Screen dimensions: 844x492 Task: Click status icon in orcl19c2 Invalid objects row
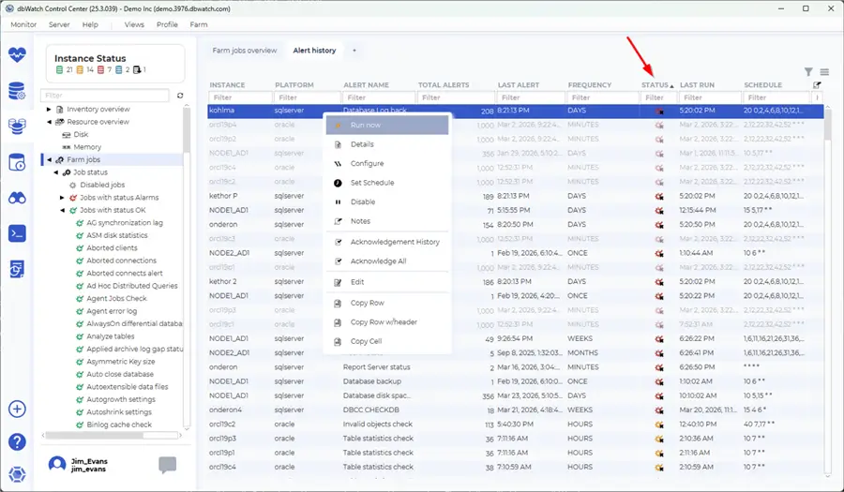(x=659, y=425)
